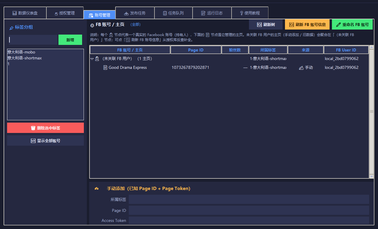Click the Page ID input field
This screenshot has height=229, width=378.
point(249,210)
